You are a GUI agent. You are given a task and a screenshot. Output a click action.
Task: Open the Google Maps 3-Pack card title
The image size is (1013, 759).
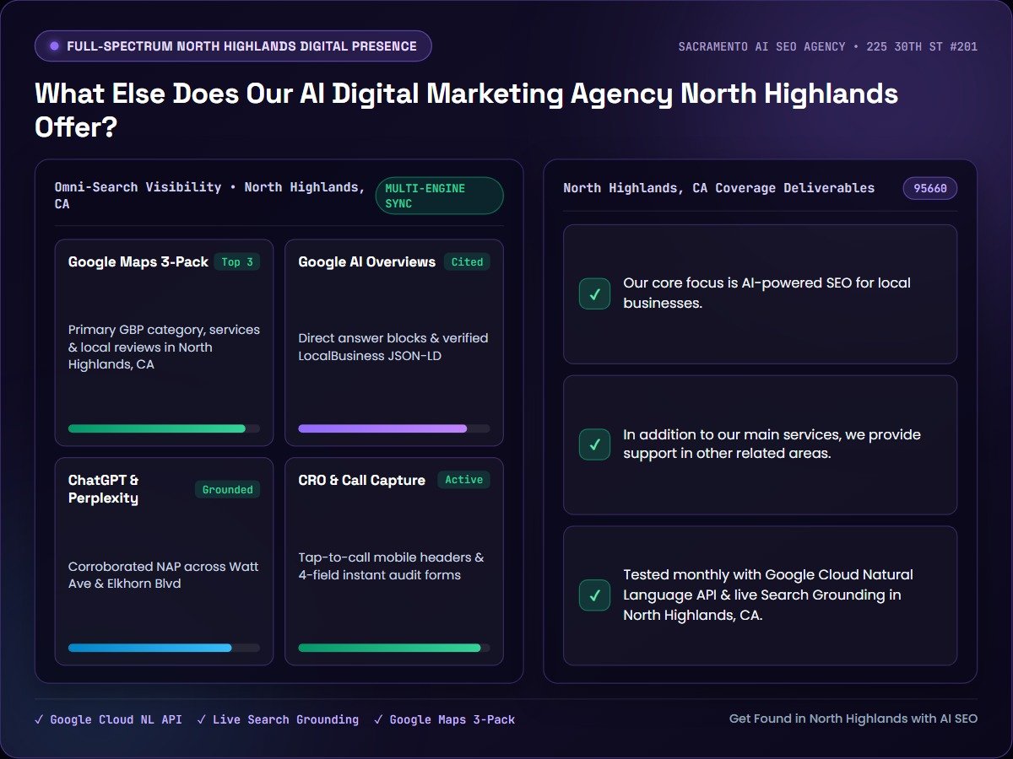point(138,261)
